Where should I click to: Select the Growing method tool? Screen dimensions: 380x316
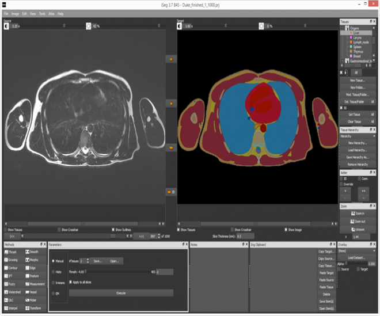click(13, 260)
